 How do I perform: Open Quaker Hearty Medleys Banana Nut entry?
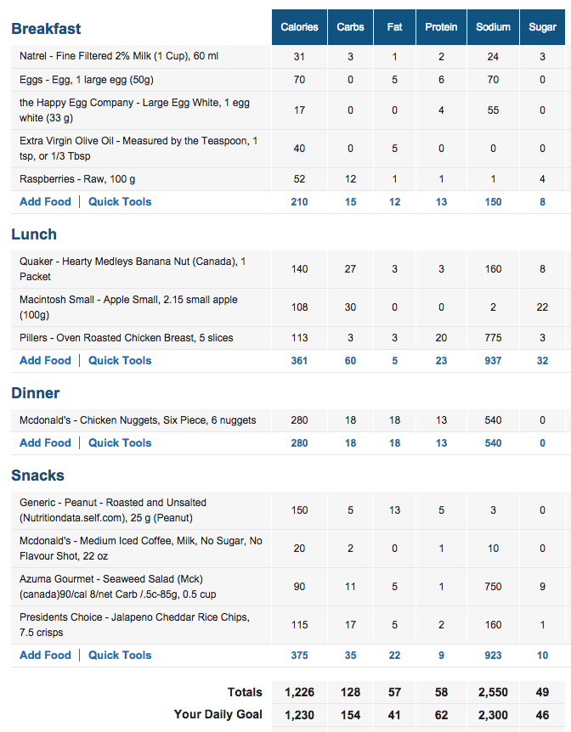click(x=132, y=269)
